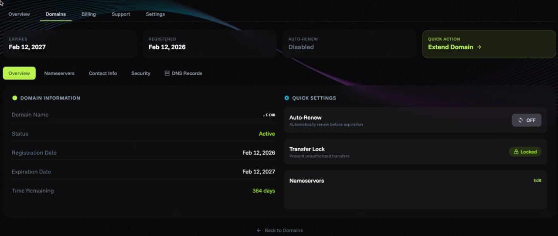Toggle the Auto-Renew OFF switch
558x236 pixels.
527,120
